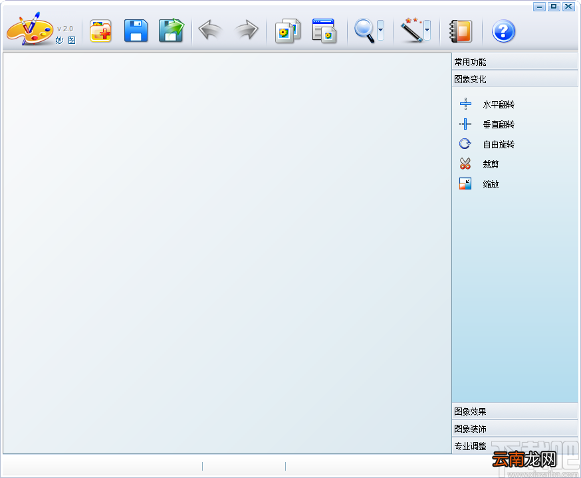Expand the 专业调整 panel section

pyautogui.click(x=515, y=446)
